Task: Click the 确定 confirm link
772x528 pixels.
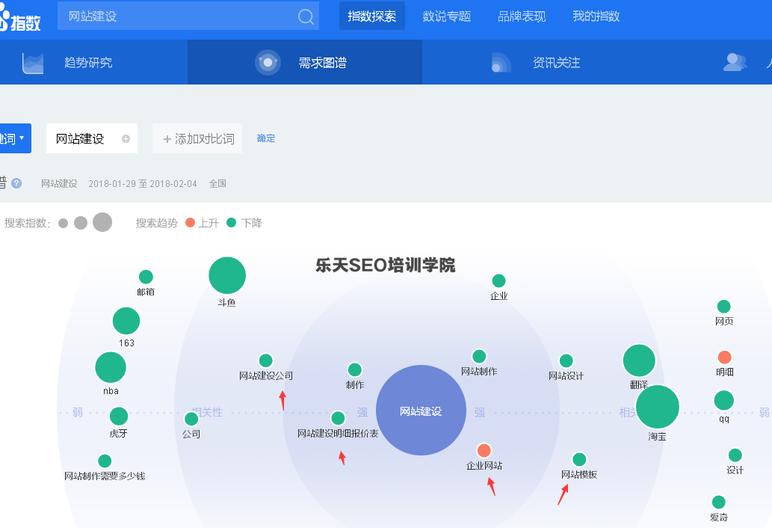Action: click(265, 138)
